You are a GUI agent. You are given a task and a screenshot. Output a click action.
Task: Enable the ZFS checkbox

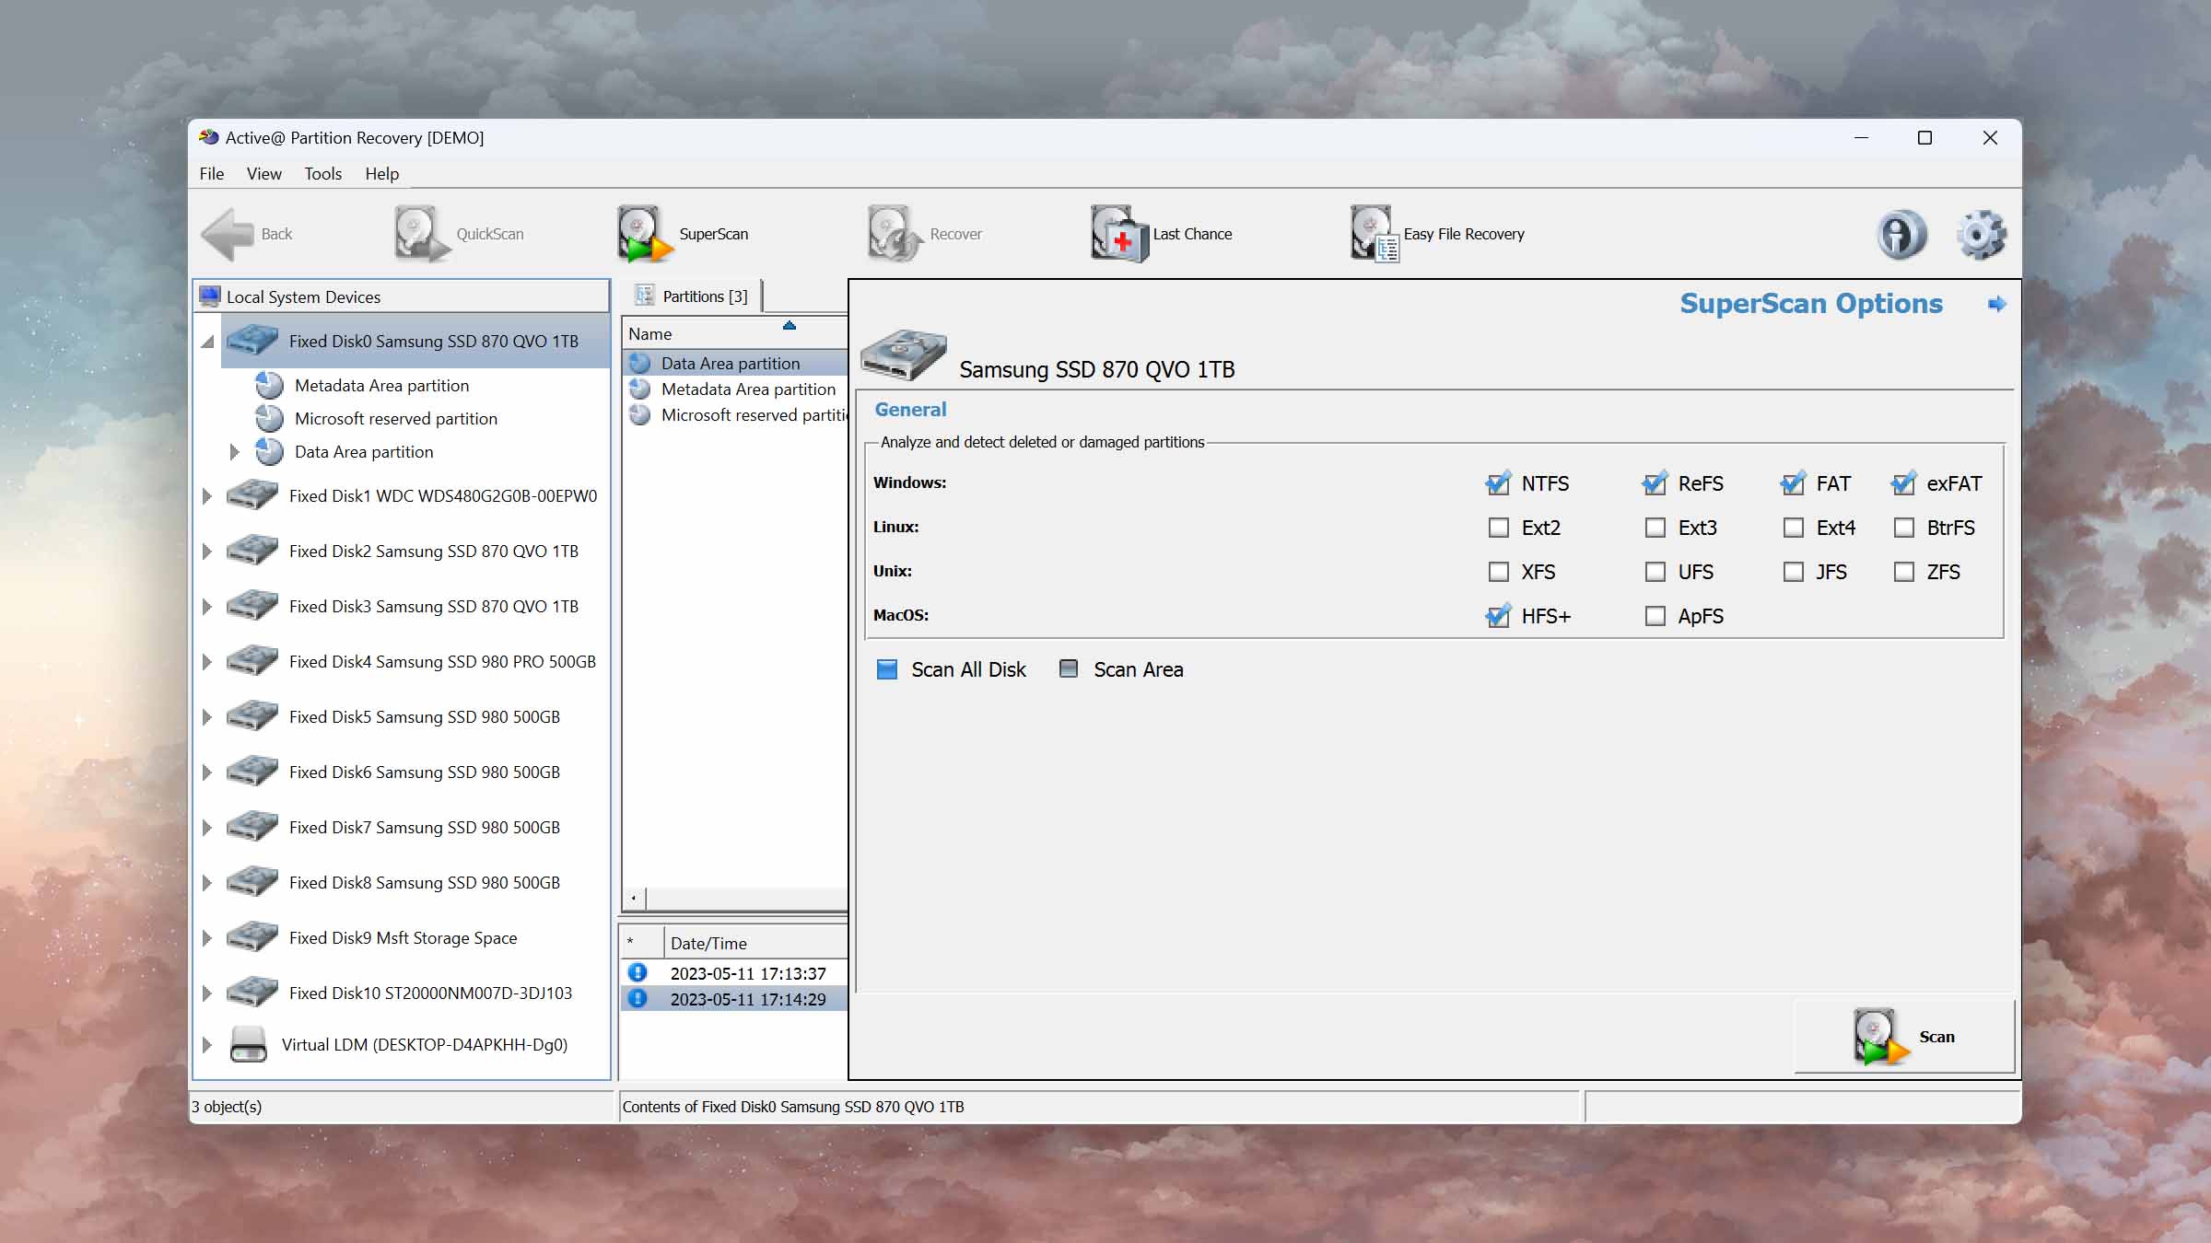tap(1904, 572)
